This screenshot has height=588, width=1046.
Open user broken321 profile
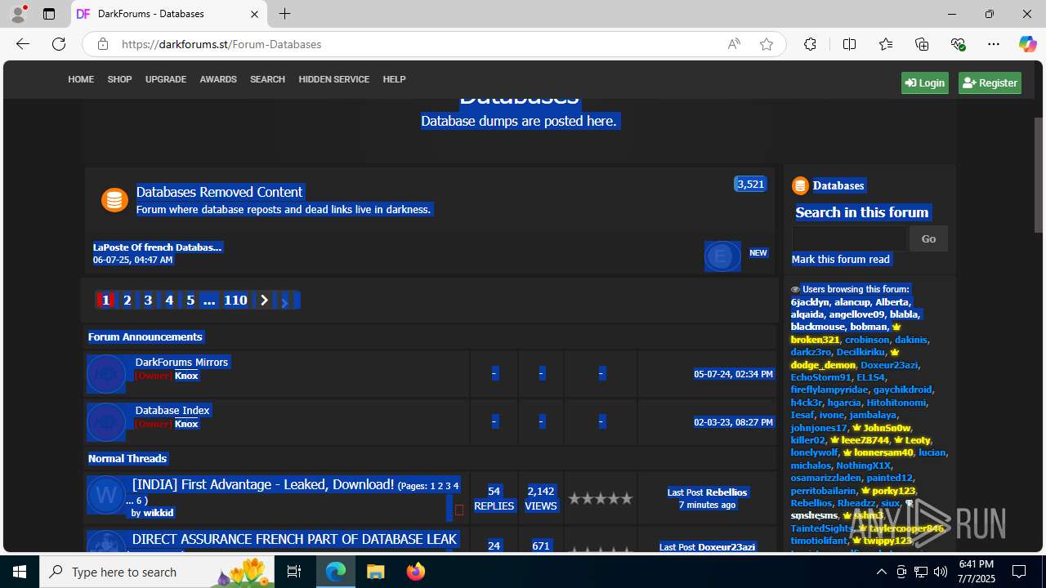pyautogui.click(x=815, y=339)
